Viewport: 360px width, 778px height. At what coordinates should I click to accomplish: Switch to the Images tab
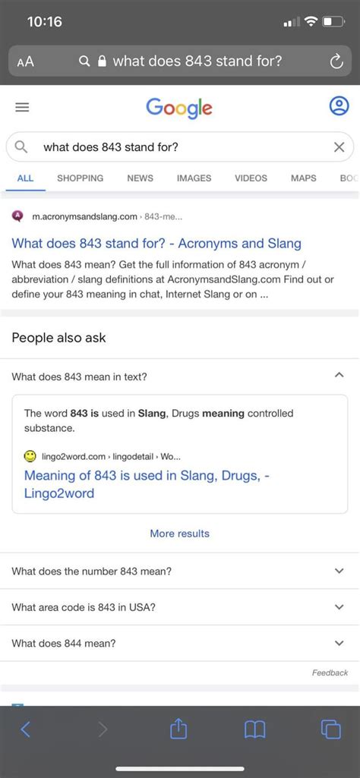194,178
